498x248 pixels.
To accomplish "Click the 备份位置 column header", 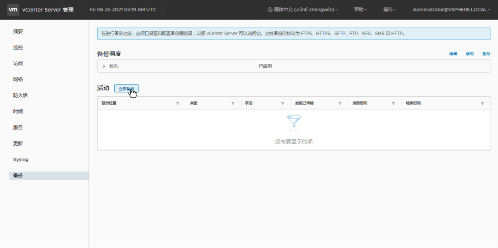I will (109, 103).
